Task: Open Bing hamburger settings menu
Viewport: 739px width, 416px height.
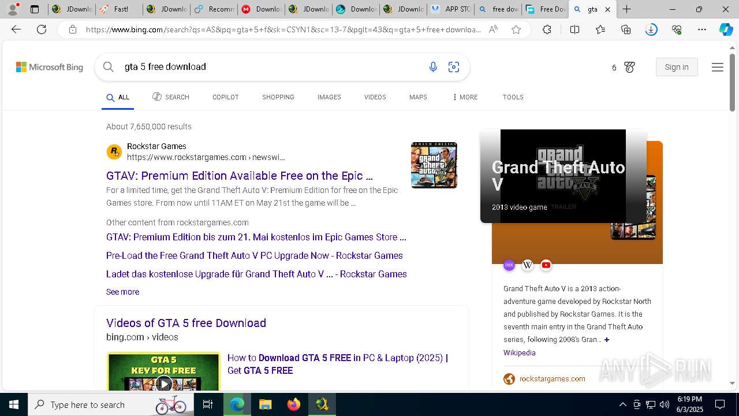Action: pos(718,67)
